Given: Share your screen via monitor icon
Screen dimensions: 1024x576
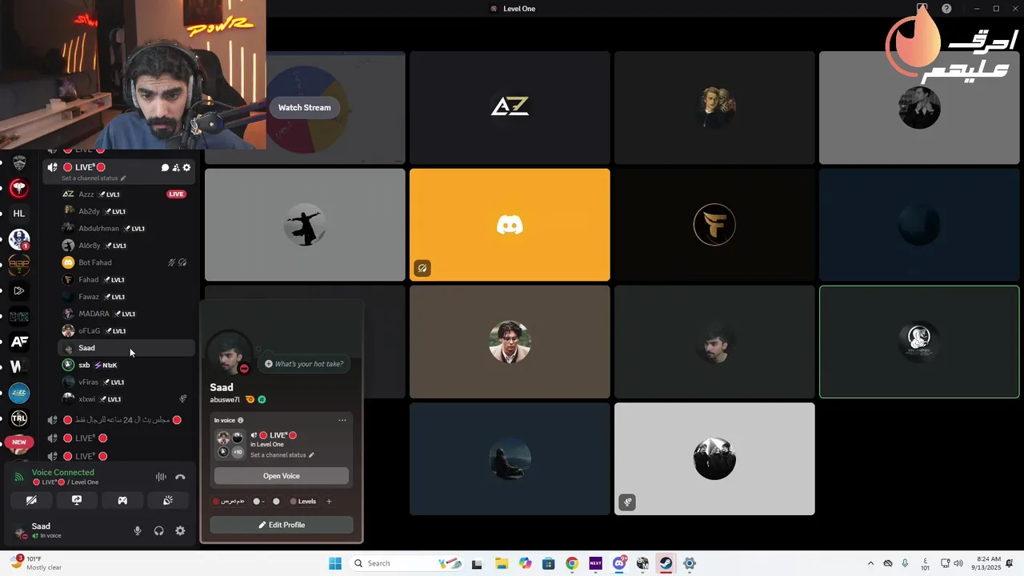Looking at the screenshot, I should tap(77, 500).
